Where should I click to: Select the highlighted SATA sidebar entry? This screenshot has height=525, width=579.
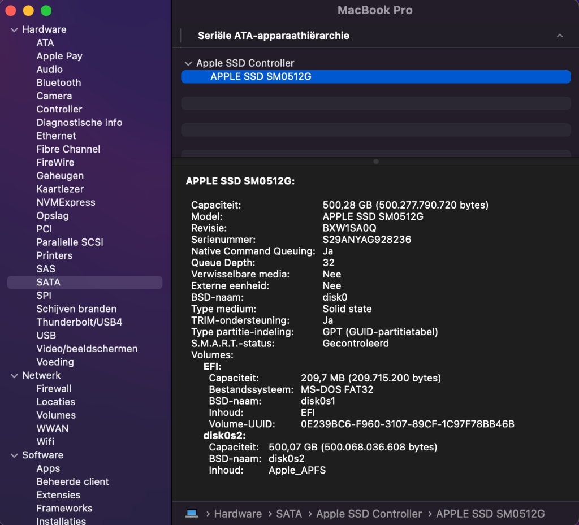click(x=85, y=282)
